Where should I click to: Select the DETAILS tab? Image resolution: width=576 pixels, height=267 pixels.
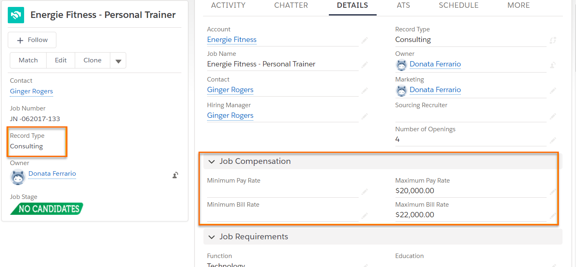[x=353, y=5]
